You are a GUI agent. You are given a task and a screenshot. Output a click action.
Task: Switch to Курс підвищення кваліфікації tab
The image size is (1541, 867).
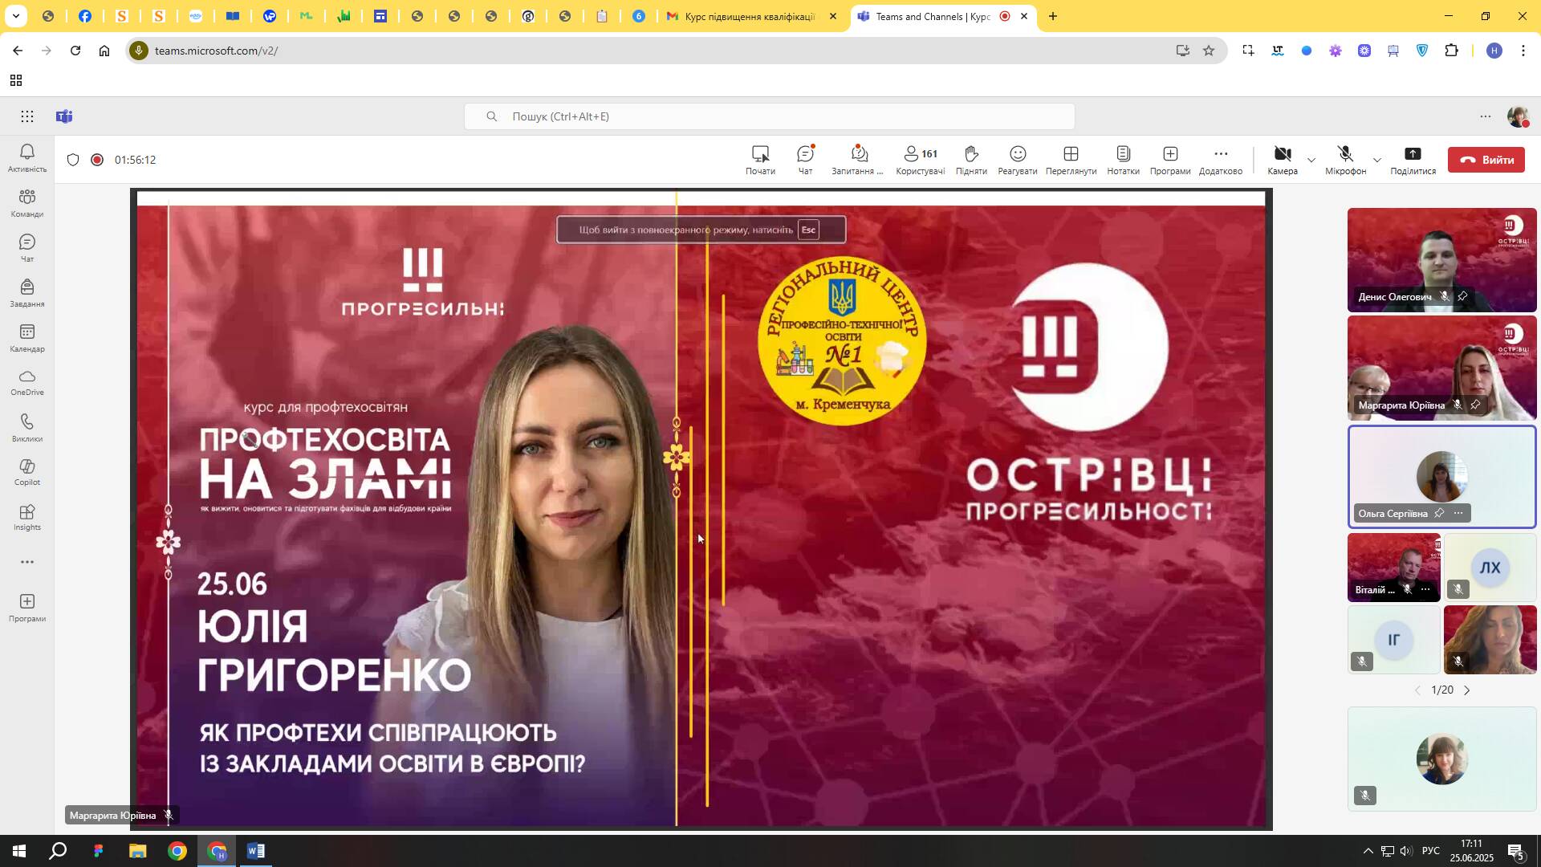pos(749,16)
